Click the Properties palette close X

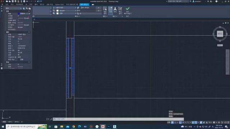(1, 6)
